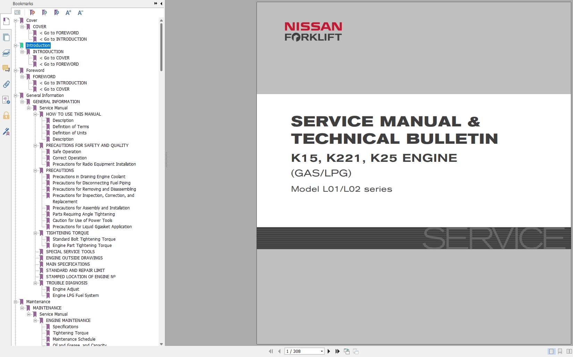Select the Definition of Terms bookmark
Image resolution: width=573 pixels, height=357 pixels.
tap(71, 127)
